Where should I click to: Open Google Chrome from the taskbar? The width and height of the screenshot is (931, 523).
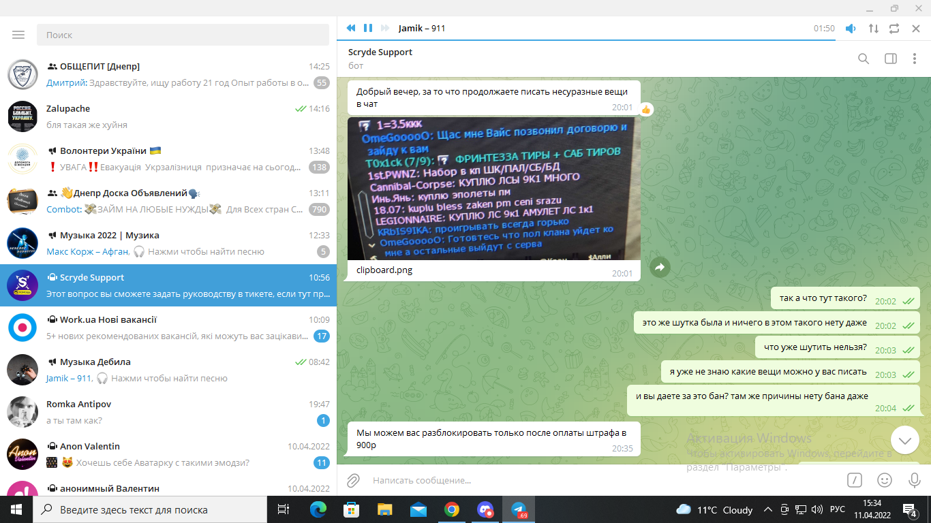[x=451, y=509]
